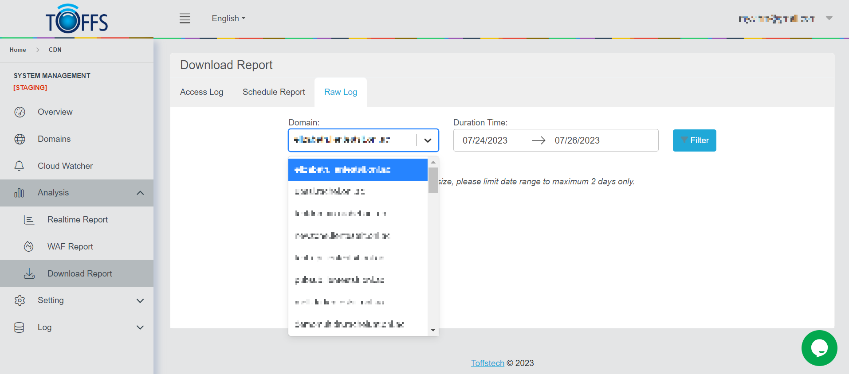849x374 pixels.
Task: Click the hamburger menu icon
Action: [x=185, y=18]
